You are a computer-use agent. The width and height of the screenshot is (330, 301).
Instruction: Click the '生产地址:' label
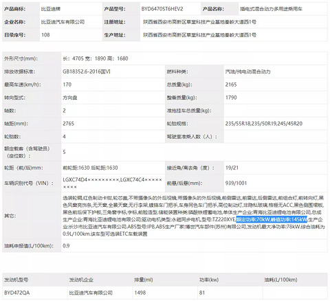coord(115,35)
